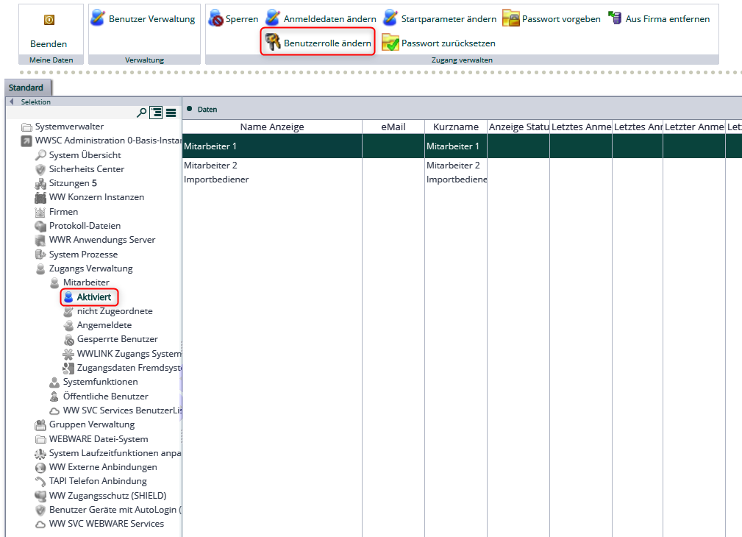The height and width of the screenshot is (537, 742).
Task: Select Gruppen Verwaltung in the tree
Action: (91, 424)
